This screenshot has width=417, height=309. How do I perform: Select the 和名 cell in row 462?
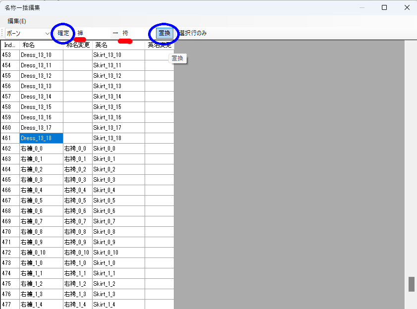pyautogui.click(x=41, y=149)
